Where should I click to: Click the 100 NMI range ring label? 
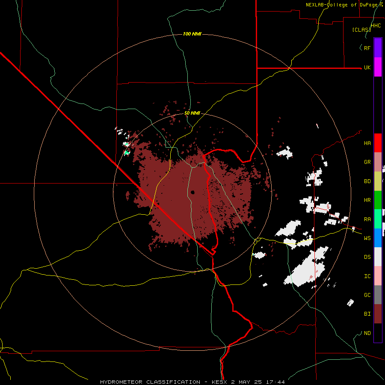pos(192,34)
